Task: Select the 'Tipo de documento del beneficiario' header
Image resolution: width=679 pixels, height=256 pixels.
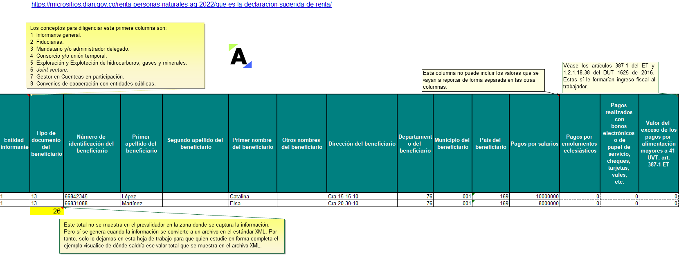Action: click(x=47, y=144)
